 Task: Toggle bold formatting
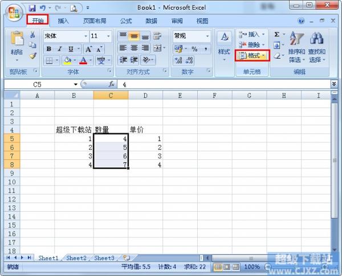(48, 49)
